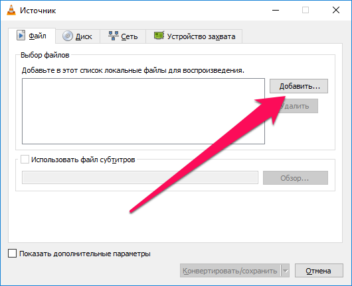Click the subtitle file path field
The image size is (352, 286).
(x=140, y=177)
